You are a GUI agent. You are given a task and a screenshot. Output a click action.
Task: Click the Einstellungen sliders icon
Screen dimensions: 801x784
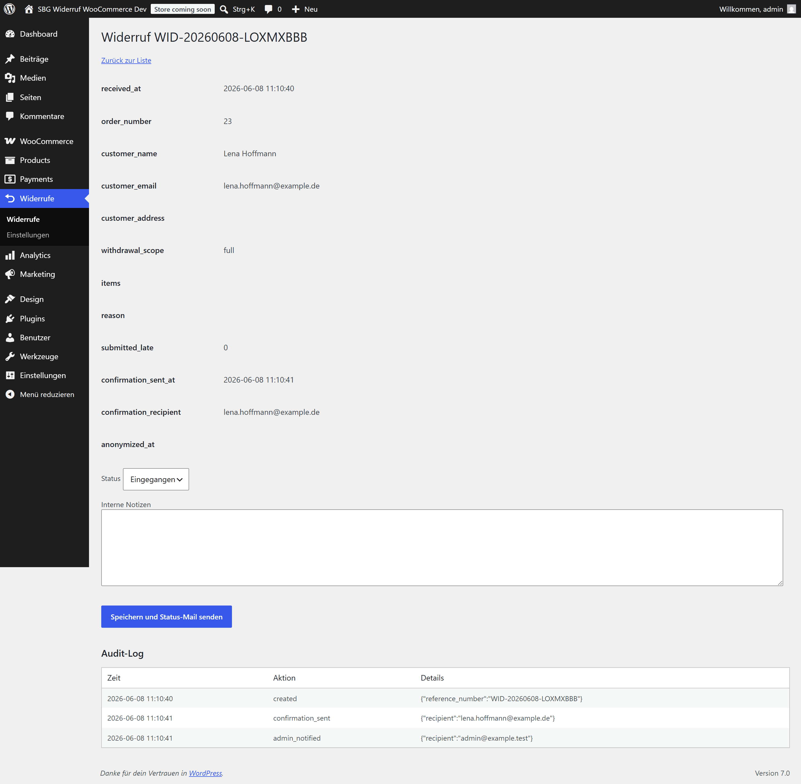[10, 376]
